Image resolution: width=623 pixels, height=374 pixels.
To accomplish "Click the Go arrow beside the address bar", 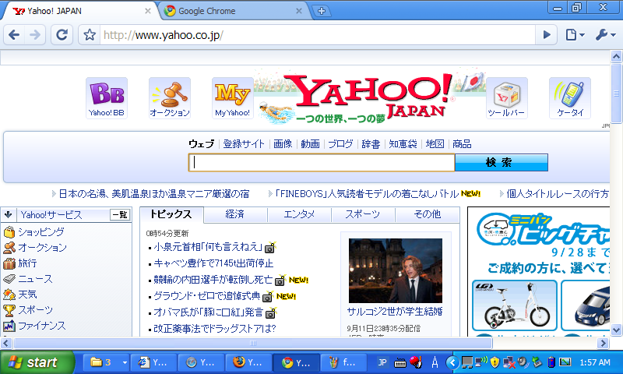I will coord(547,35).
